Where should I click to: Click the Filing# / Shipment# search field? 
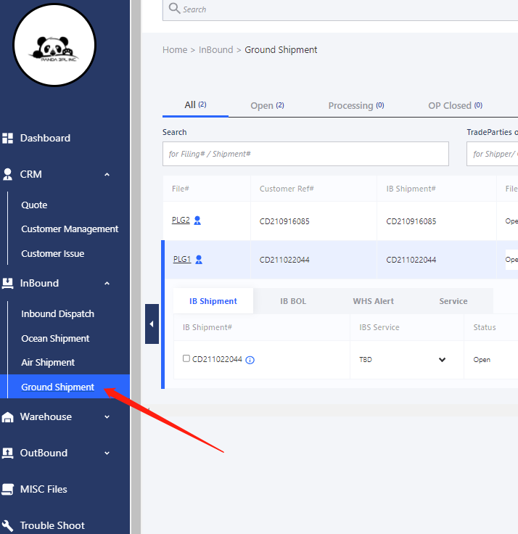tap(305, 154)
